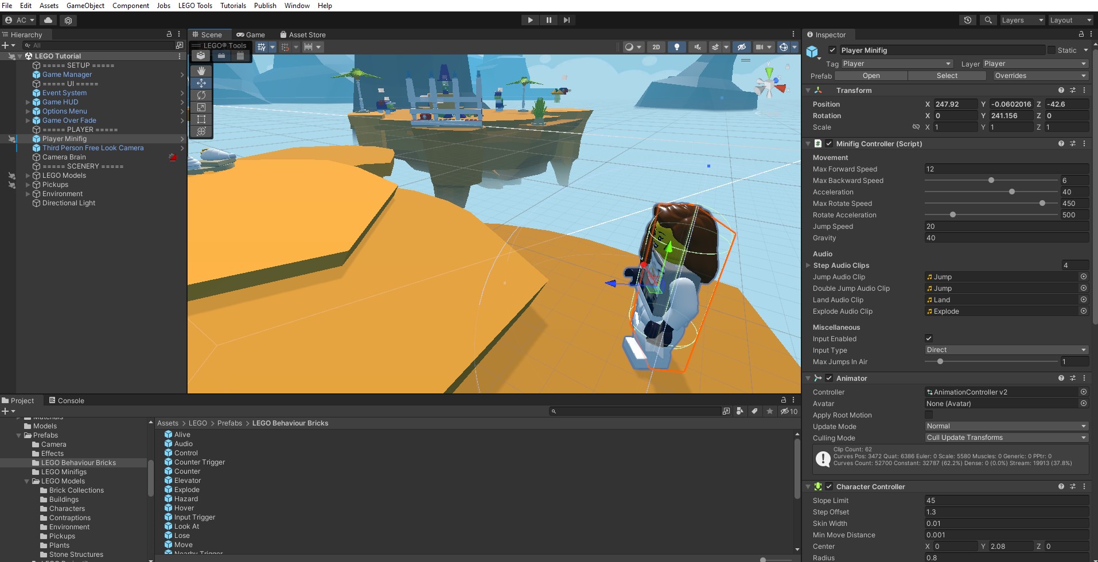Image resolution: width=1098 pixels, height=562 pixels.
Task: Toggle the 2D view mode
Action: tap(656, 47)
